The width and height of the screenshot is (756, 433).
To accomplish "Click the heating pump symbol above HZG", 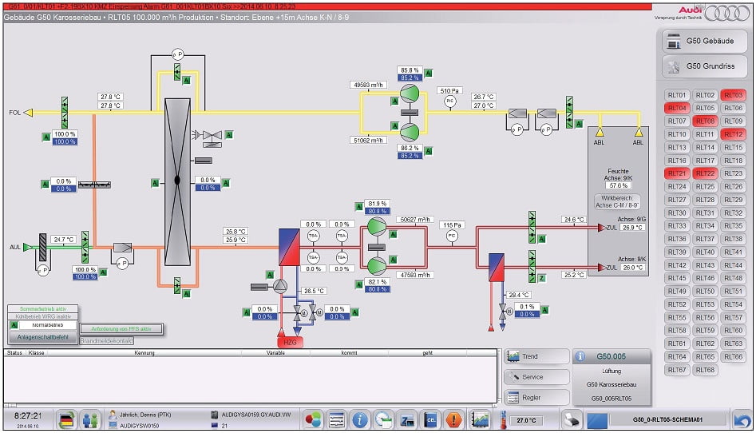I will [x=279, y=285].
